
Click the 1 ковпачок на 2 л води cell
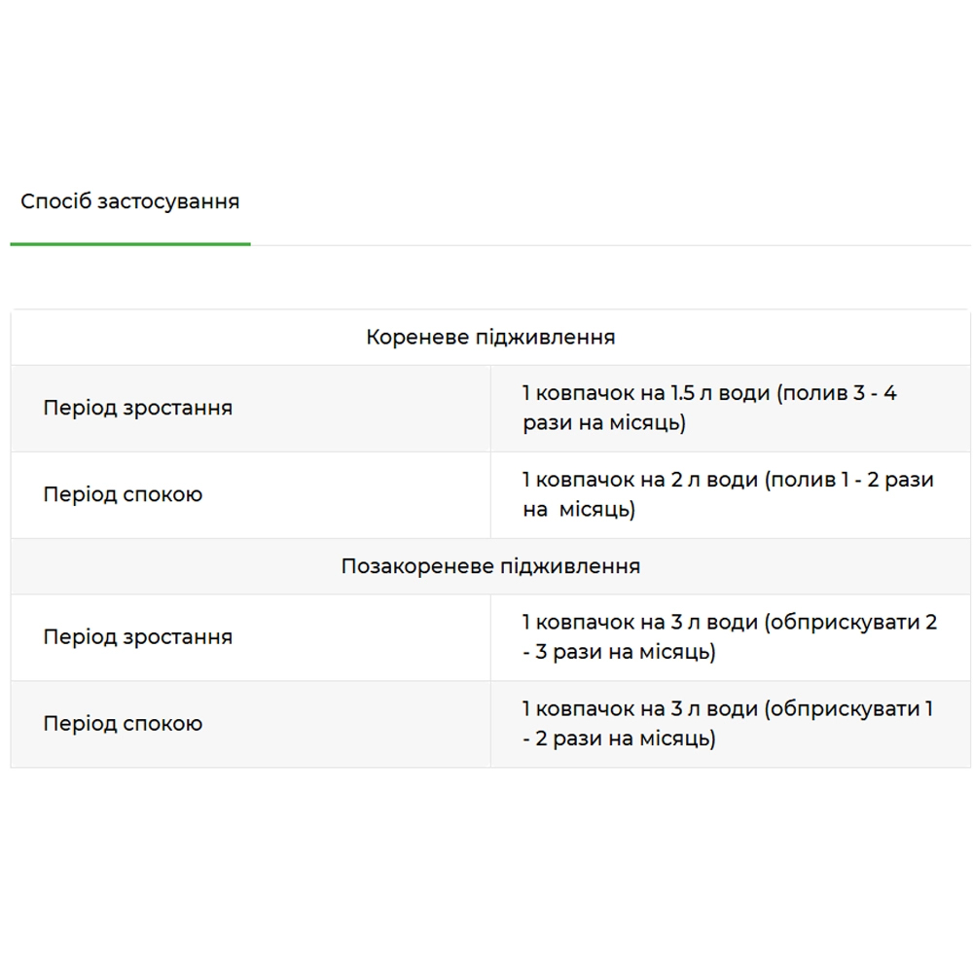(x=731, y=494)
